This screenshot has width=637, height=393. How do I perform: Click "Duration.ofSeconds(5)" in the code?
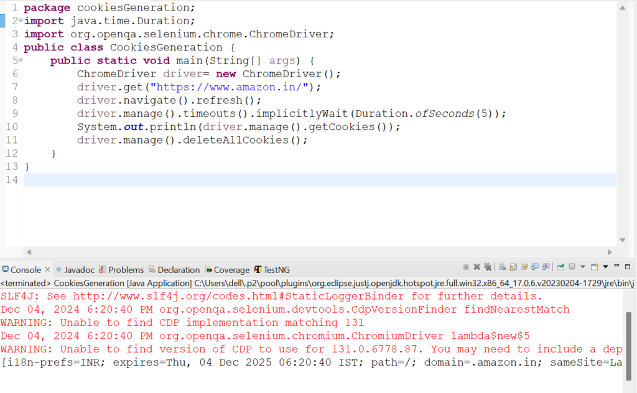point(424,114)
